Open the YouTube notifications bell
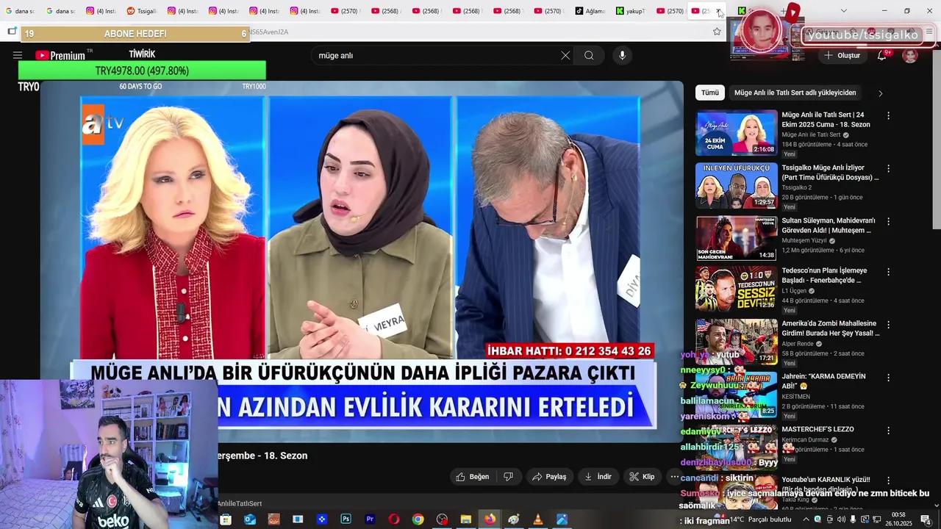The image size is (941, 529). pyautogui.click(x=881, y=55)
